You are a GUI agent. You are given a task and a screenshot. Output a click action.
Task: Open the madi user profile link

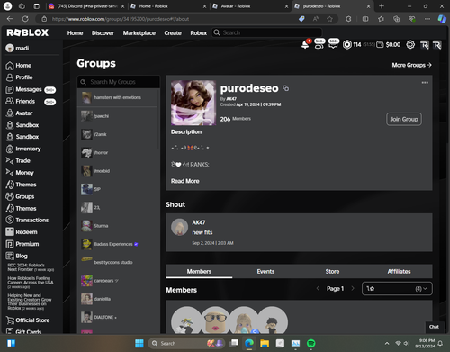18,48
